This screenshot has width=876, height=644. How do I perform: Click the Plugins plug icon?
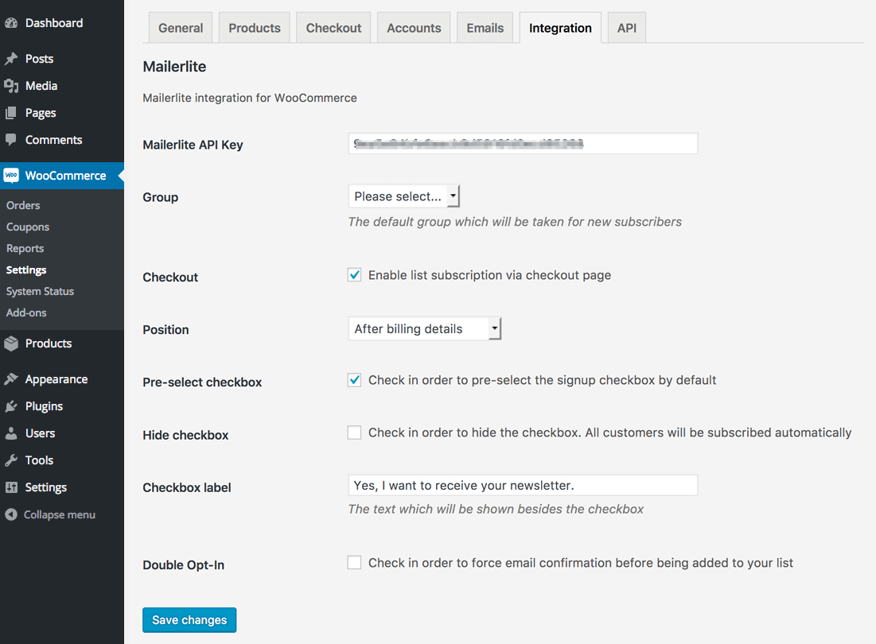click(x=11, y=406)
